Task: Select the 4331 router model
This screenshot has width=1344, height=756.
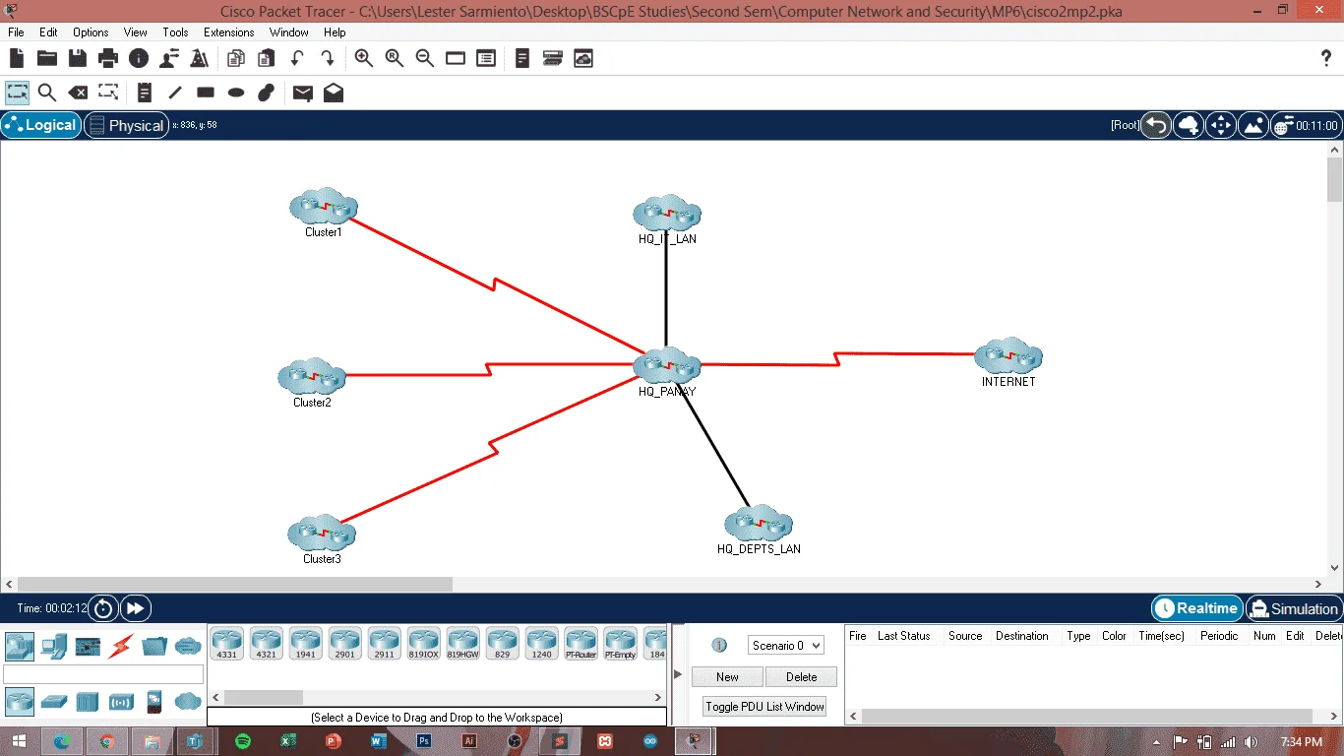Action: (227, 643)
